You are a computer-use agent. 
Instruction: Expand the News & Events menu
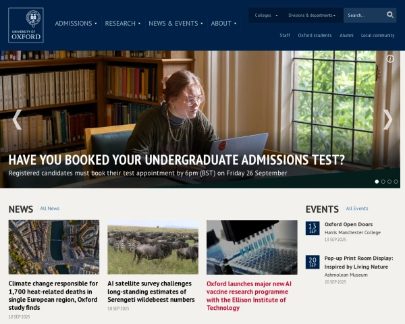[x=175, y=24]
